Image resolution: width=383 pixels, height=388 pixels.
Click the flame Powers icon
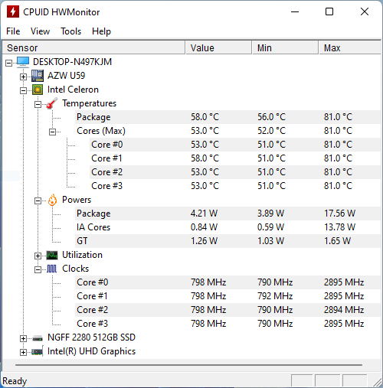click(x=52, y=200)
